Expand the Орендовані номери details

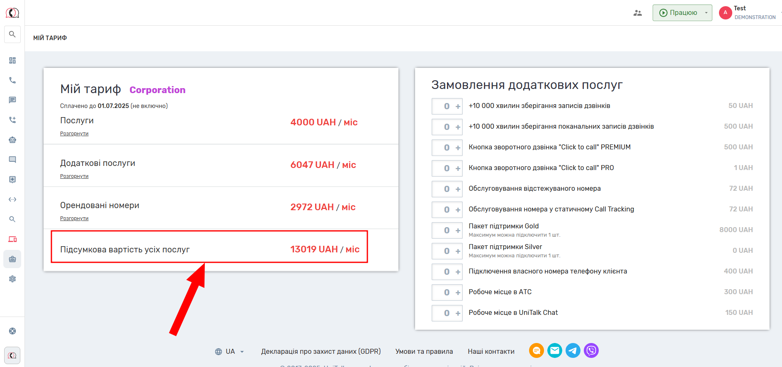(74, 218)
